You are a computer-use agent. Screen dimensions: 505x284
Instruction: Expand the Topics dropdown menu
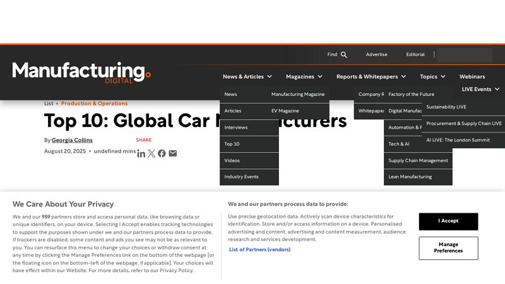pos(432,76)
